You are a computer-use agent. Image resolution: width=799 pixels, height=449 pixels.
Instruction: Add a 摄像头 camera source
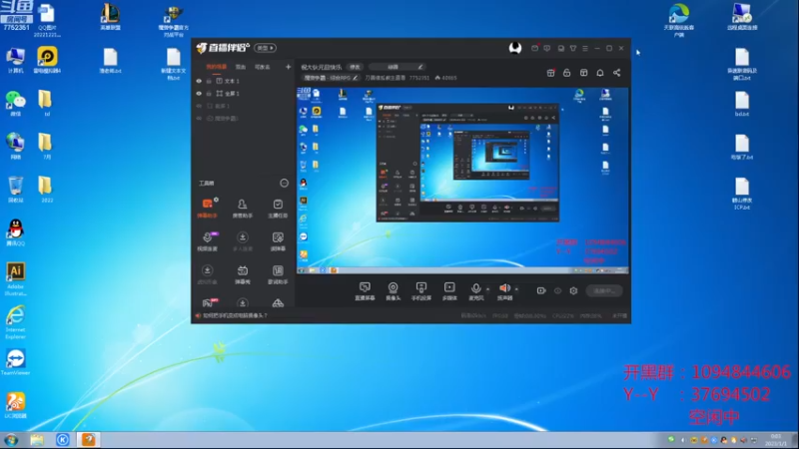[393, 291]
